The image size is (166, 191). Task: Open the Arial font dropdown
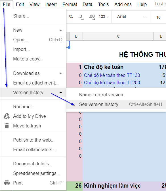click(131, 17)
